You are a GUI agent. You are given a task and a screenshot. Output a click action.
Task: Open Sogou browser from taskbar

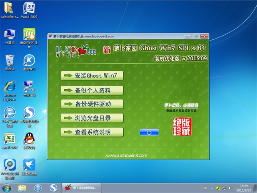[x=53, y=188]
